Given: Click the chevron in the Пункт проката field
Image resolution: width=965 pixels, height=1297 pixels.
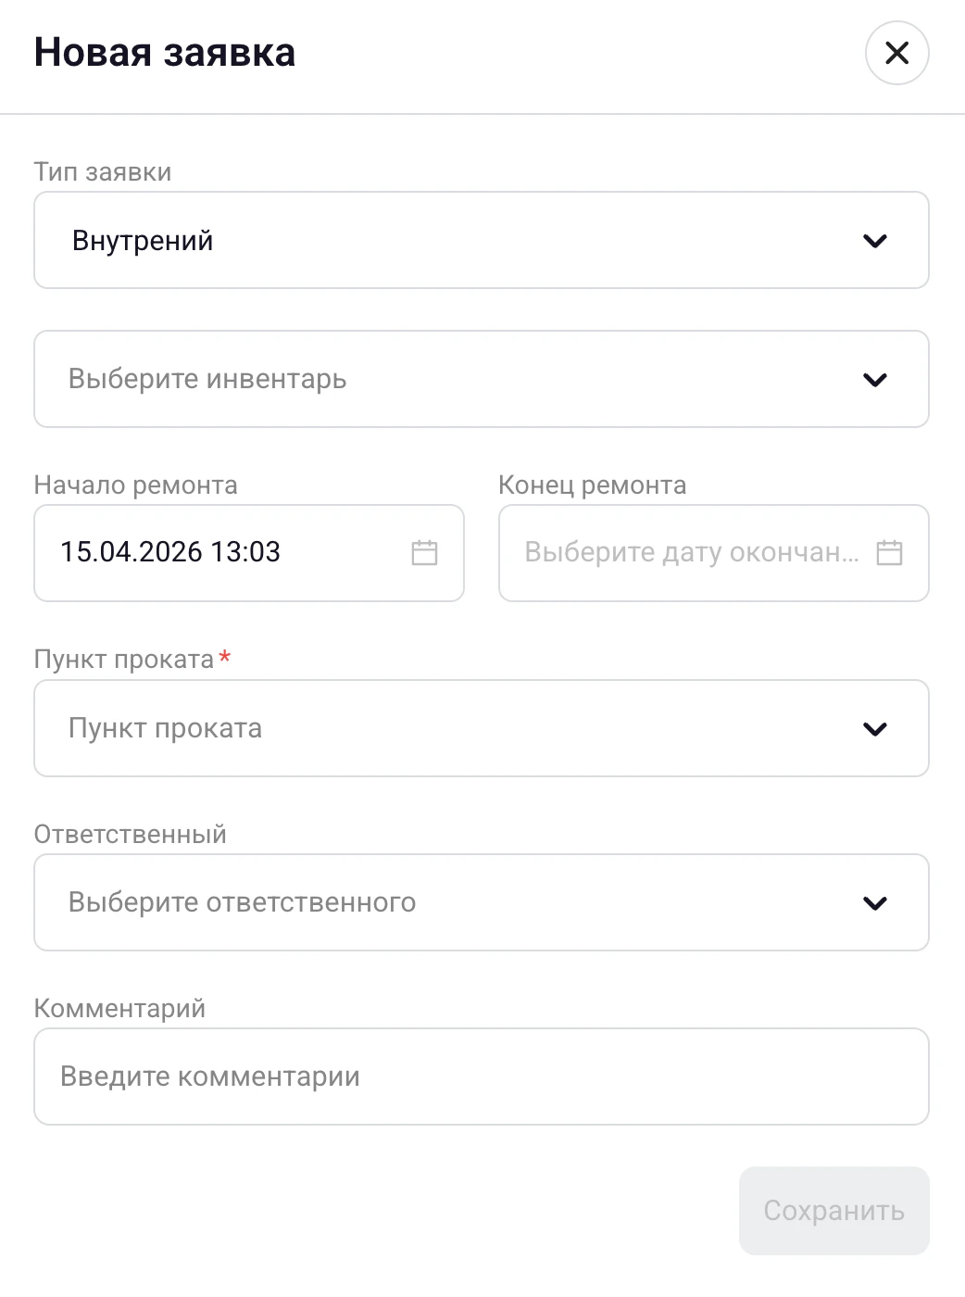Looking at the screenshot, I should coord(874,728).
